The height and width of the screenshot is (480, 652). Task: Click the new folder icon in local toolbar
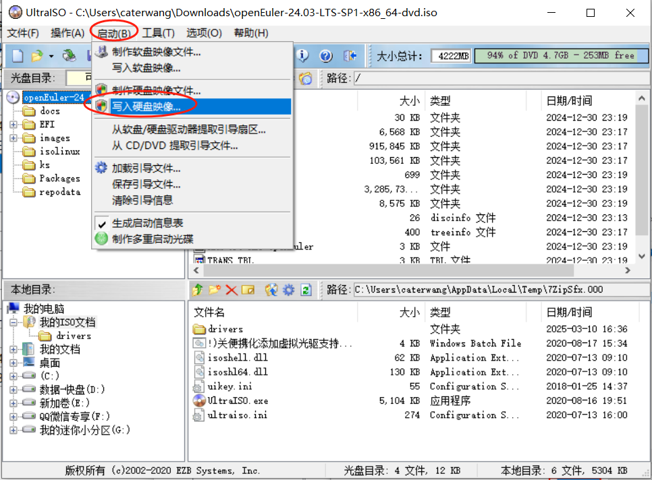coord(215,289)
